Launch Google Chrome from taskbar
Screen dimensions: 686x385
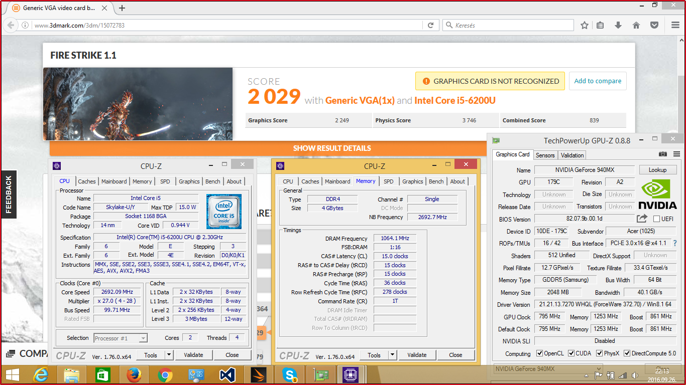[x=165, y=374]
